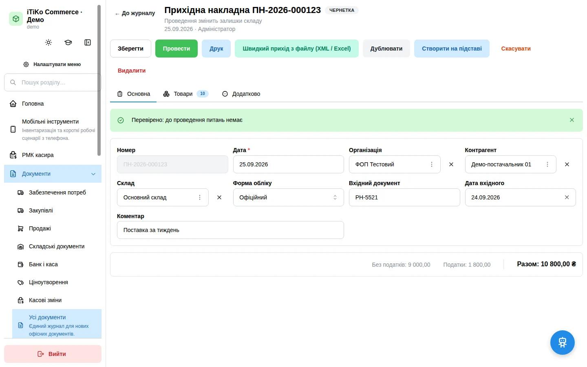Click the Дублювати button
This screenshot has height=367, width=587.
click(386, 49)
